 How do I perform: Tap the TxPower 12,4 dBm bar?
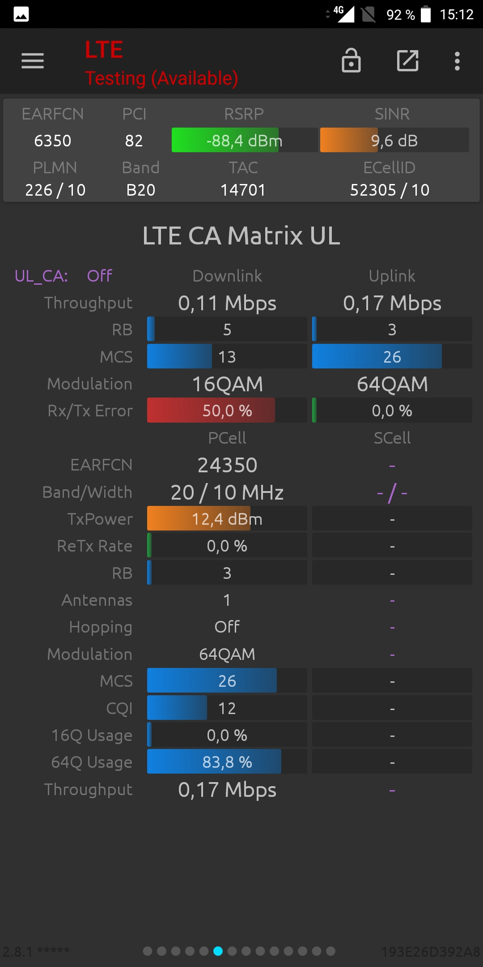227,519
